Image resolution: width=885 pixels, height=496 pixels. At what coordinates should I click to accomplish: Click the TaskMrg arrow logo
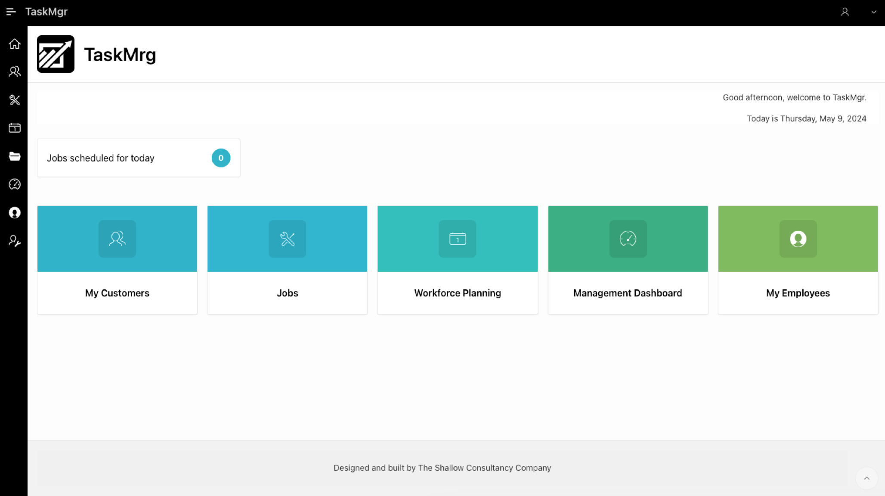[55, 54]
